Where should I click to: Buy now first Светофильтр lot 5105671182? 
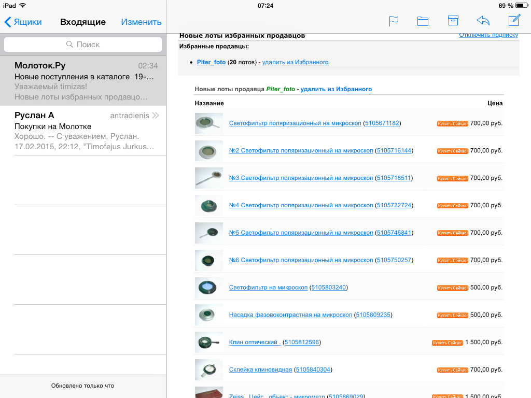pos(452,124)
